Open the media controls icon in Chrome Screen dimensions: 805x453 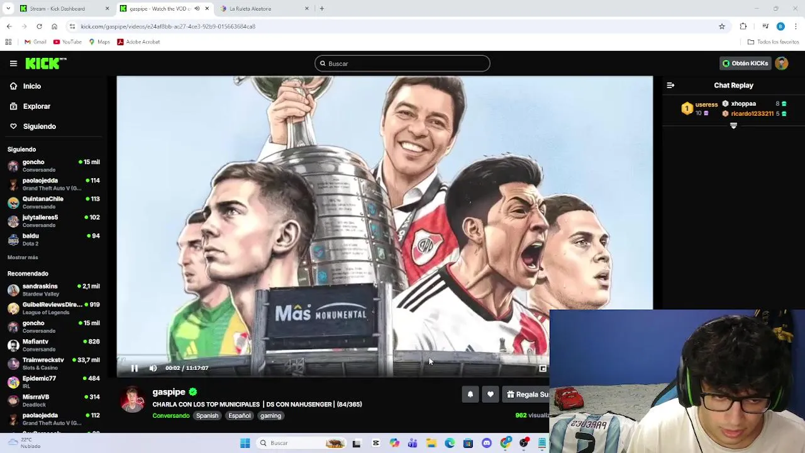(x=765, y=26)
